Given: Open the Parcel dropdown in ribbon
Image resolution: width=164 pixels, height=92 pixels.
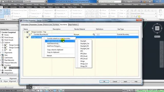Looking at the screenshot, I should tap(36, 10).
